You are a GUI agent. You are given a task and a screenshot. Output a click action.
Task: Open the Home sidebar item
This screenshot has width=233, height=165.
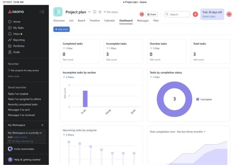[26, 22]
